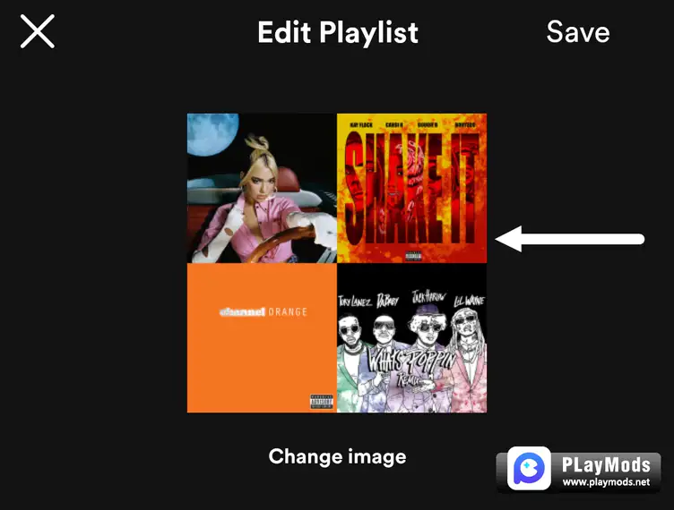Click the PlayMods app logo icon
Viewport: 674px width, 510px height.
tap(529, 468)
